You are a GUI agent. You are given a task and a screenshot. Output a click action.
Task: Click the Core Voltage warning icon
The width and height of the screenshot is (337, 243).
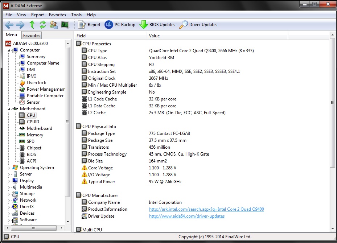tap(85, 168)
